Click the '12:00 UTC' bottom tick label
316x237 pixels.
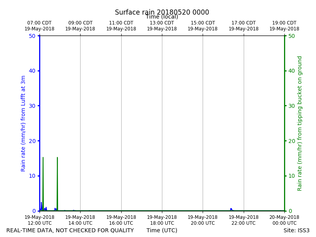pyautogui.click(x=39, y=223)
